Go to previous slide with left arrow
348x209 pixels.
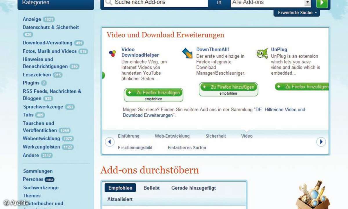pyautogui.click(x=109, y=142)
